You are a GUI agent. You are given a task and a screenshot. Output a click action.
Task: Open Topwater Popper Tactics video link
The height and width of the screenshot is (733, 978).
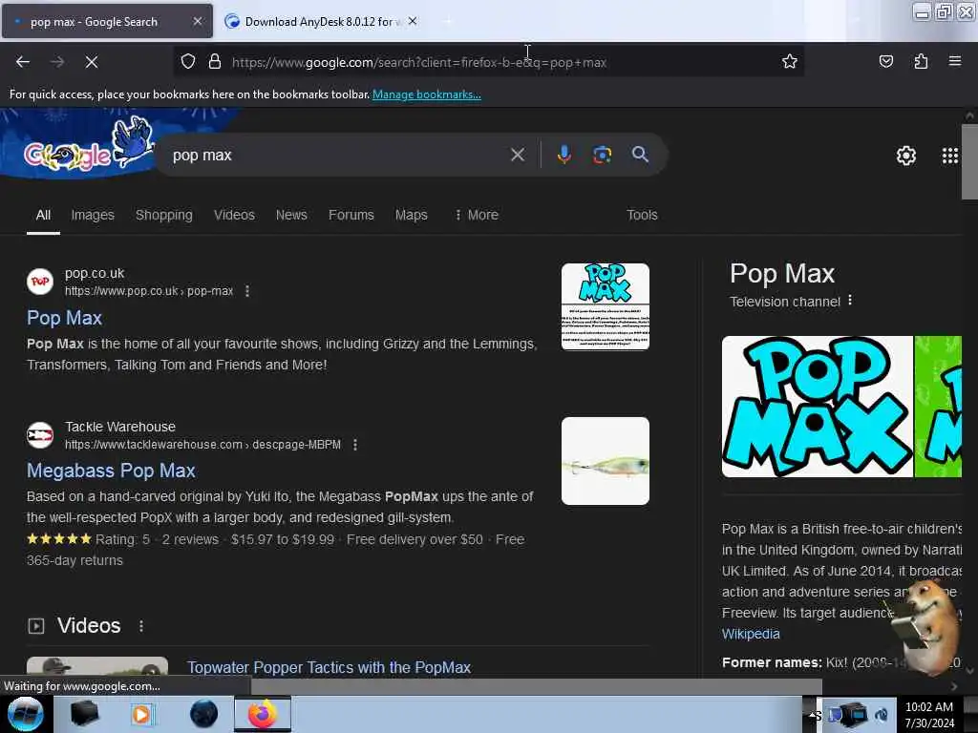pos(329,667)
